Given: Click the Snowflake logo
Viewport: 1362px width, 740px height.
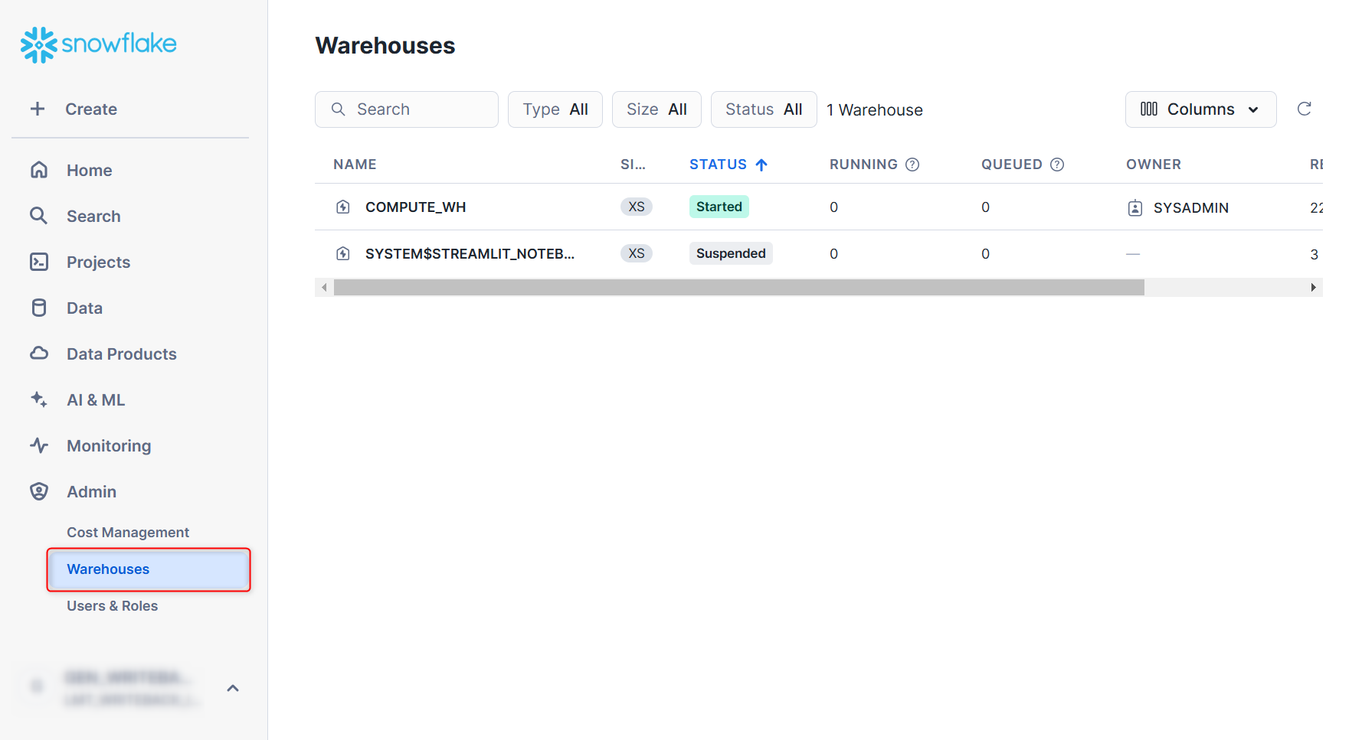Looking at the screenshot, I should point(98,44).
